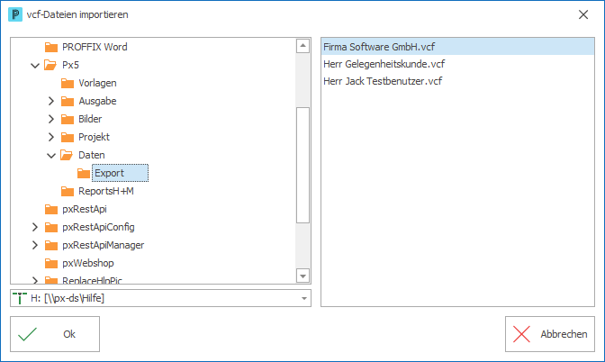Click the PROFFIX Word folder icon
The width and height of the screenshot is (605, 362).
coord(51,47)
